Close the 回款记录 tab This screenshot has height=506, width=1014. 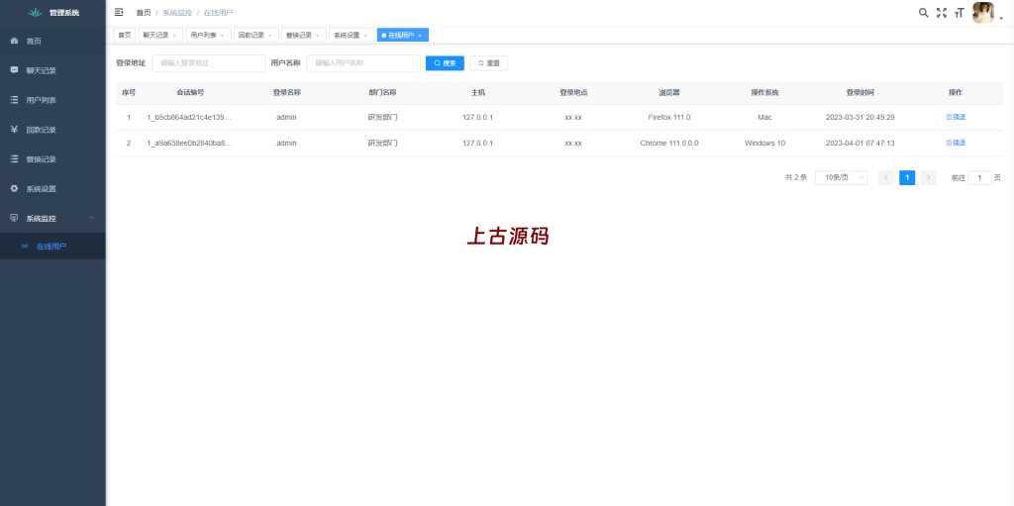(x=269, y=36)
